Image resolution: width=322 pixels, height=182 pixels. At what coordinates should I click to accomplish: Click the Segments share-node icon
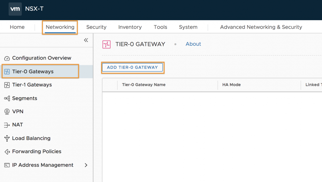click(x=7, y=98)
